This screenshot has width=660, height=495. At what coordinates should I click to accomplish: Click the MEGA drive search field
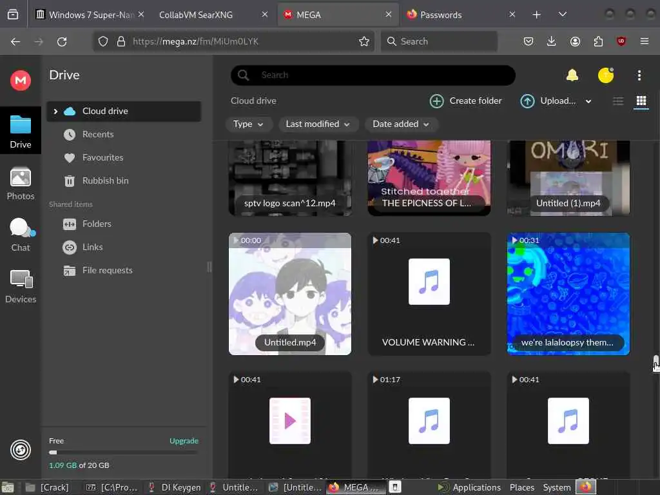coord(373,75)
